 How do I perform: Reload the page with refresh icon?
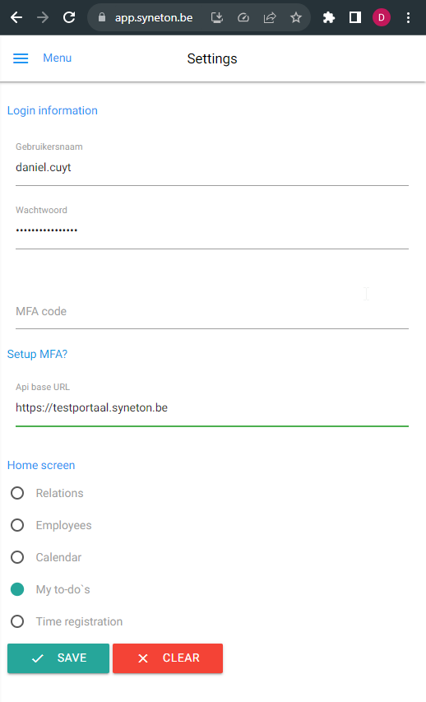[x=69, y=17]
